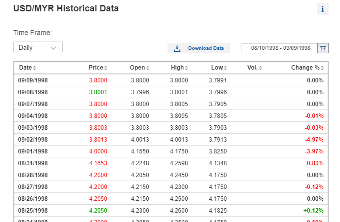
Task: Sort table by Date column arrows
Action: (35, 68)
